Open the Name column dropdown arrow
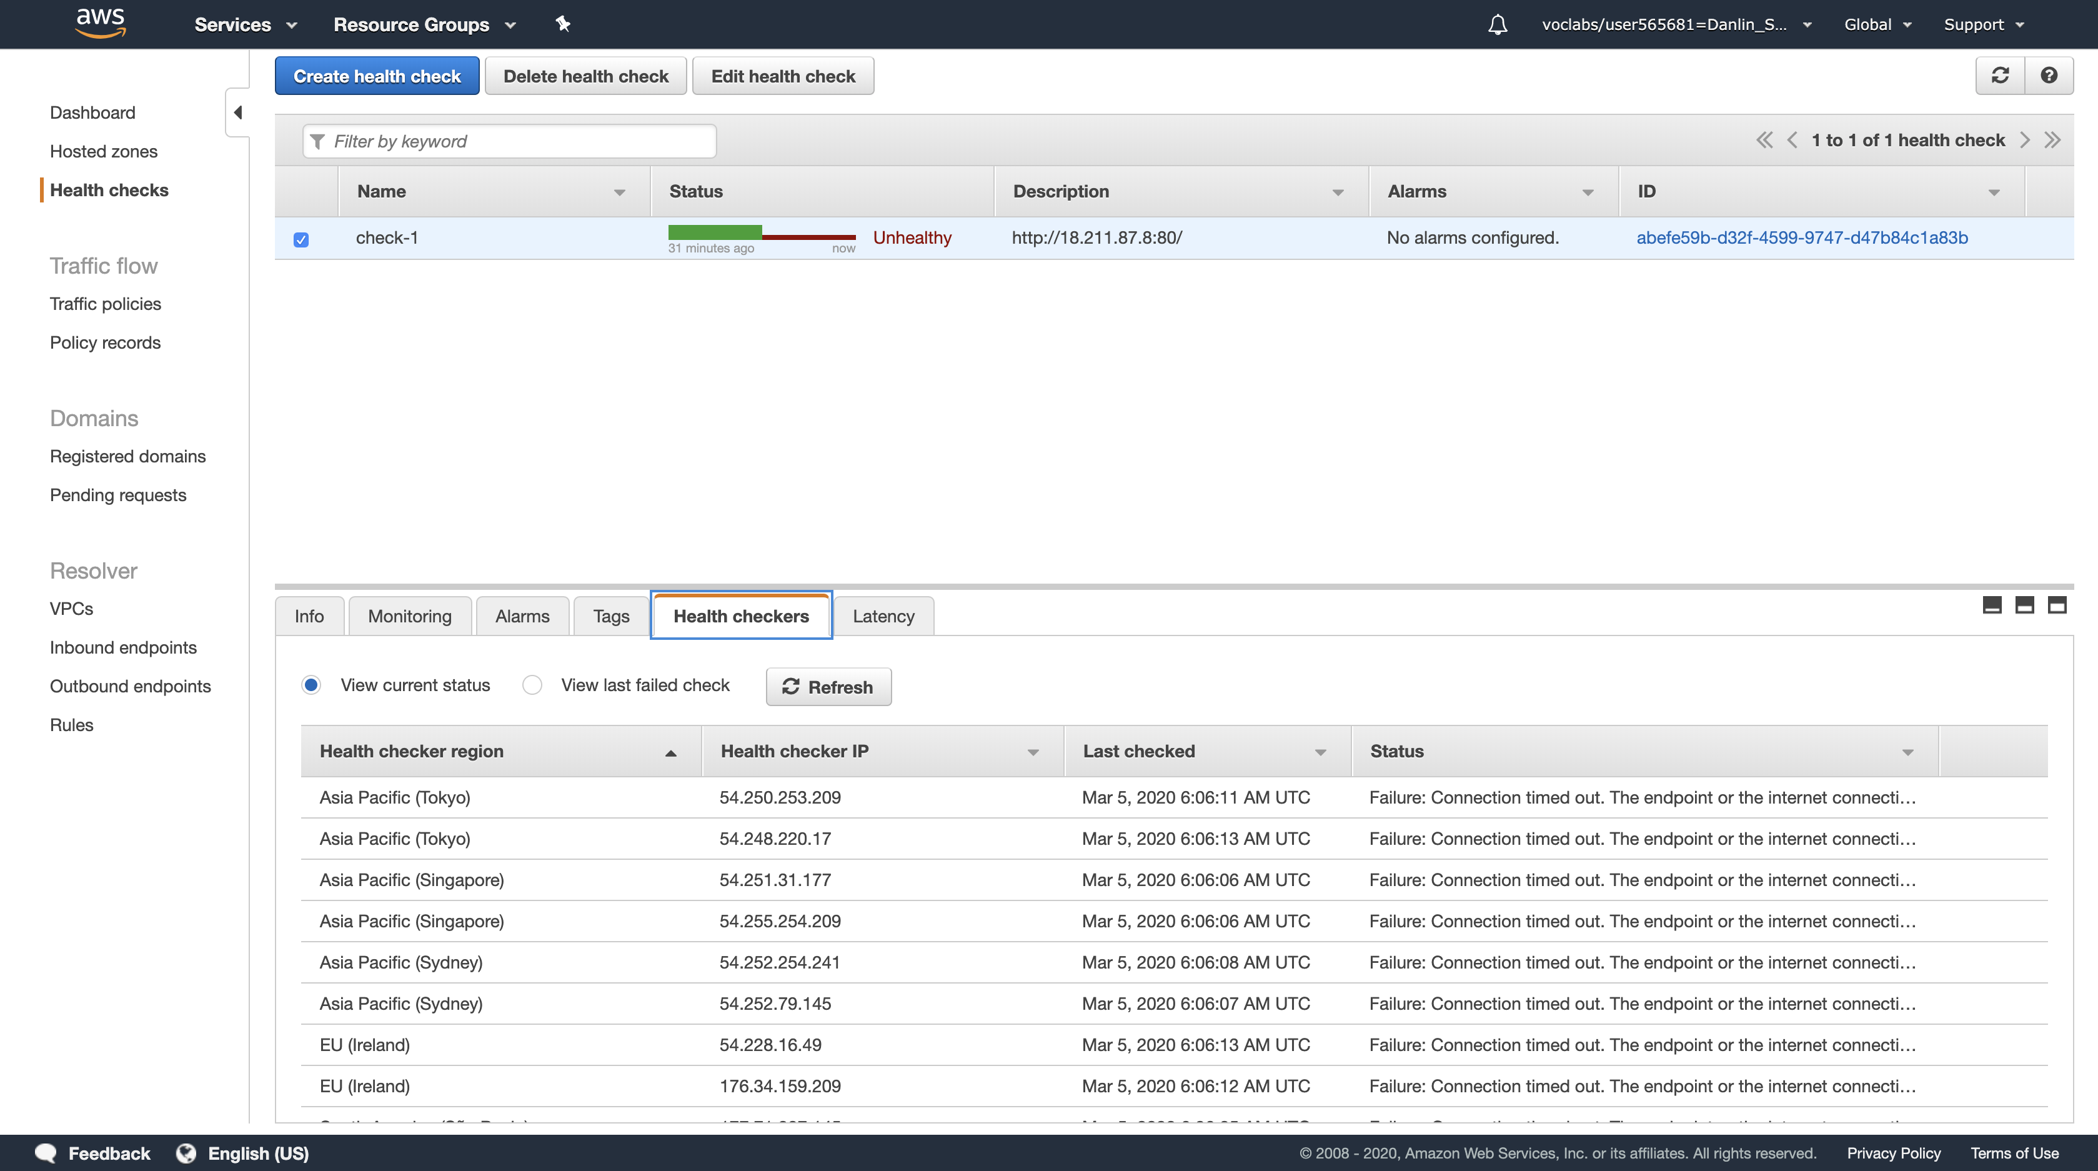 pos(619,192)
